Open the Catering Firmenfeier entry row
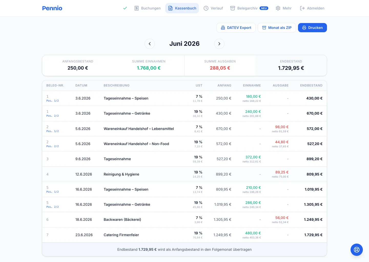Image resolution: width=369 pixels, height=262 pixels. coord(184,235)
